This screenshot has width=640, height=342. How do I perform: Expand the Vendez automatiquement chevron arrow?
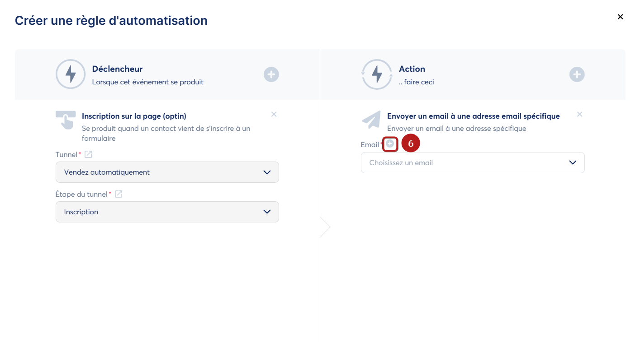[267, 172]
